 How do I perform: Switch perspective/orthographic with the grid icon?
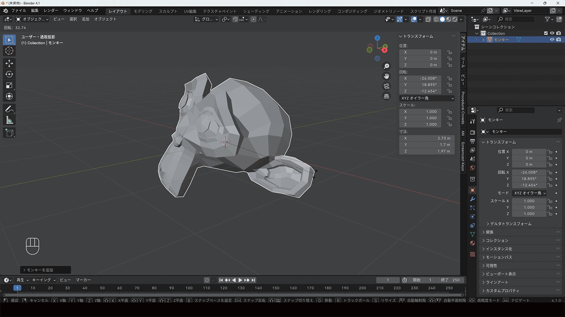pyautogui.click(x=386, y=96)
